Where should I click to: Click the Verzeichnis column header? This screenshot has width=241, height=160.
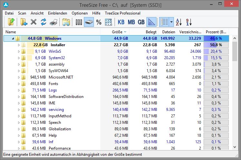click(190, 32)
